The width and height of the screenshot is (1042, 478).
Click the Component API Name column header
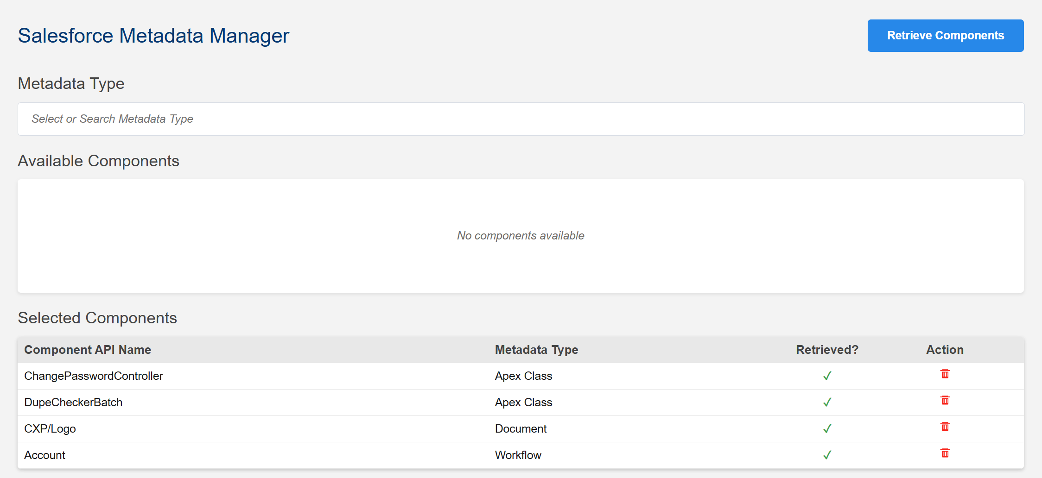click(88, 350)
